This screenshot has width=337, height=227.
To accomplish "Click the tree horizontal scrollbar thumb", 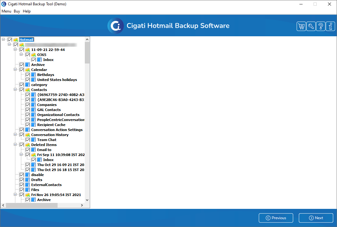I will (32, 205).
